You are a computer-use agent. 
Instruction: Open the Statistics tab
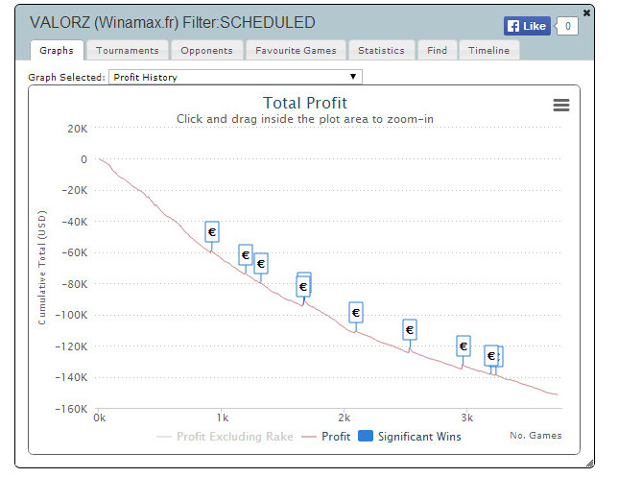pyautogui.click(x=381, y=51)
